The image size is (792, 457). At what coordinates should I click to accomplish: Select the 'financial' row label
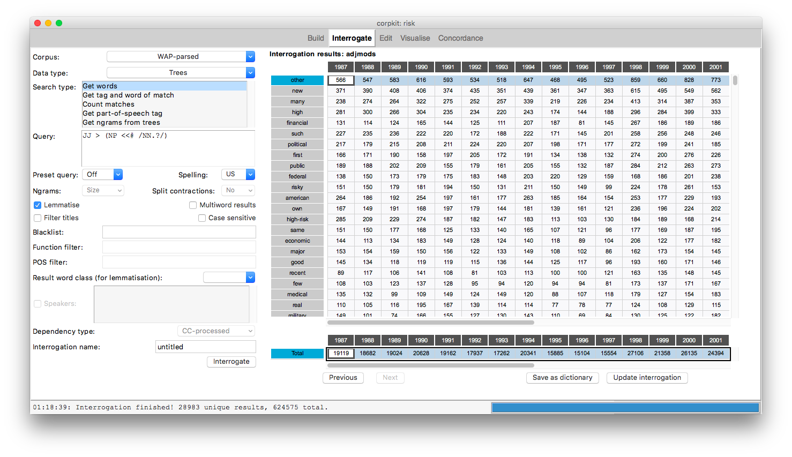[297, 123]
